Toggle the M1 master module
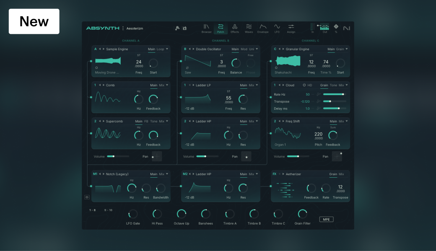Screen dimensions: 436x251 pyautogui.click(x=95, y=174)
